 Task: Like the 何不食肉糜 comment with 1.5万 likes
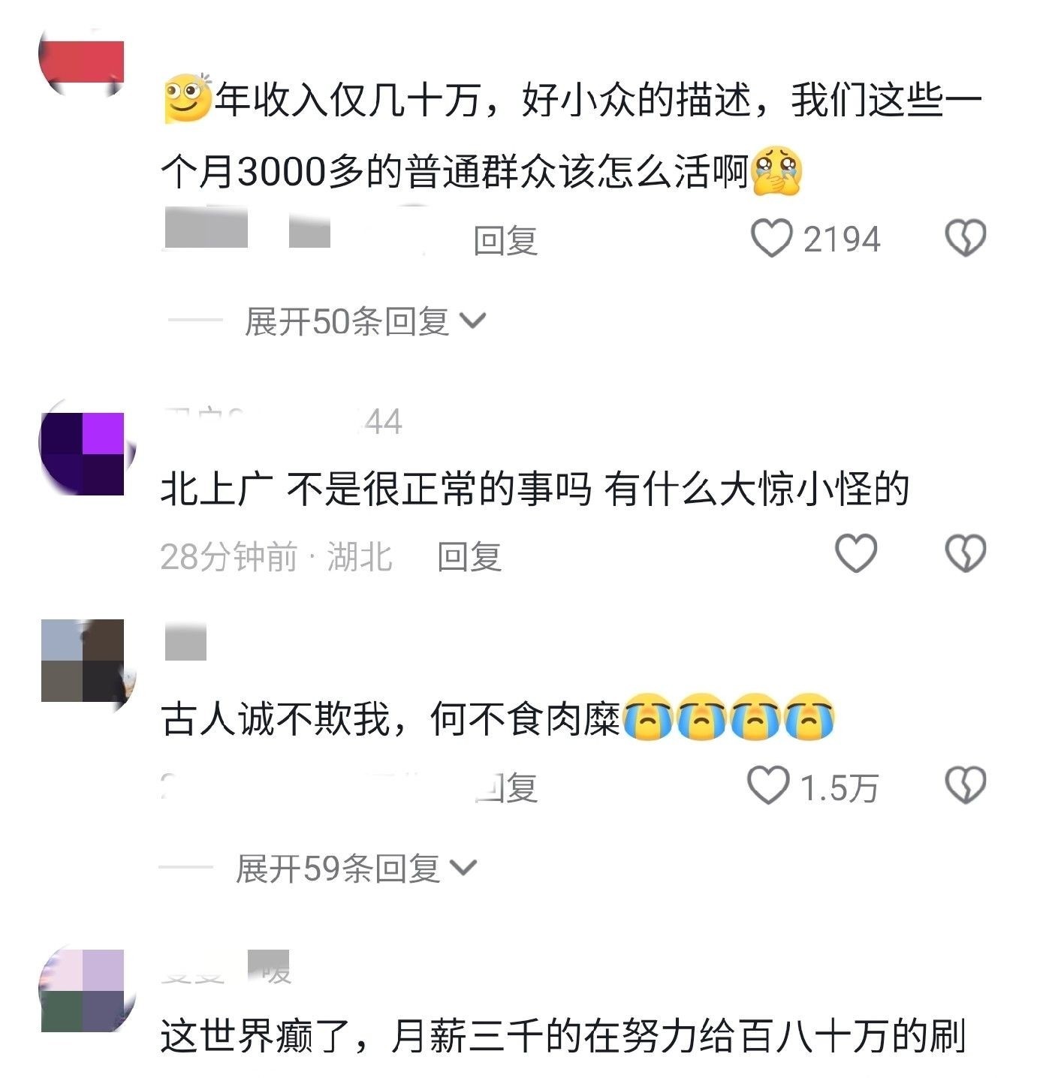(x=769, y=786)
